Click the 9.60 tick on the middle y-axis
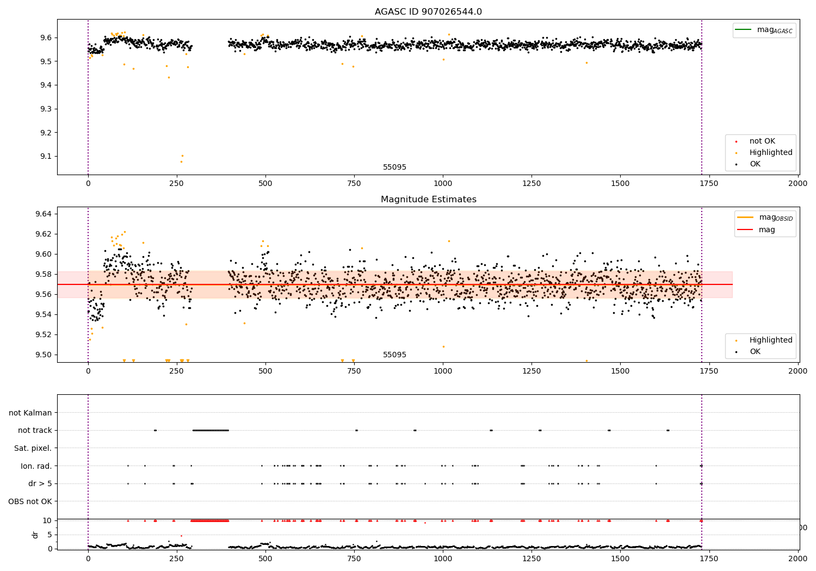The image size is (816, 571). (44, 255)
